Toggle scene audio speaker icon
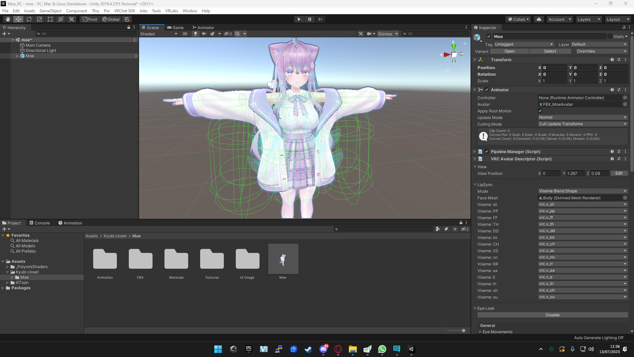 pyautogui.click(x=204, y=34)
